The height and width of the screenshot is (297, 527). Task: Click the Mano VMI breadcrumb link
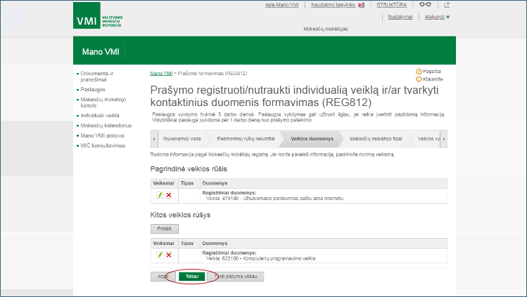tap(161, 74)
